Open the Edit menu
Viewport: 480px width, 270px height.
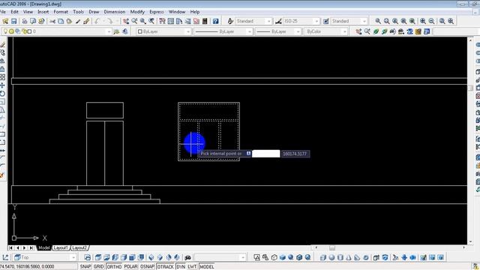15,12
